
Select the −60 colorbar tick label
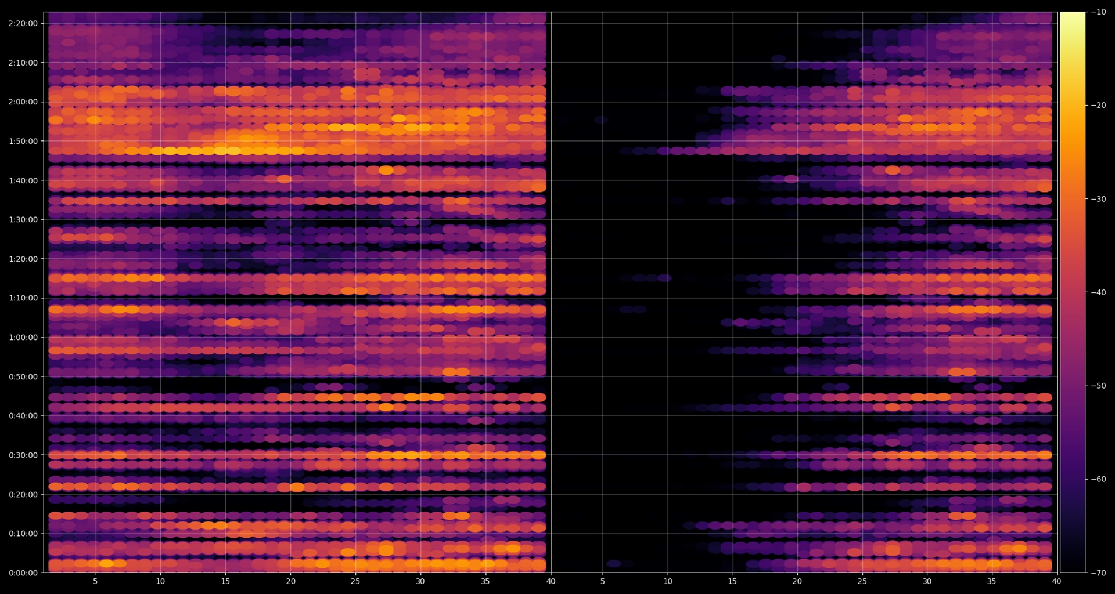(1098, 479)
